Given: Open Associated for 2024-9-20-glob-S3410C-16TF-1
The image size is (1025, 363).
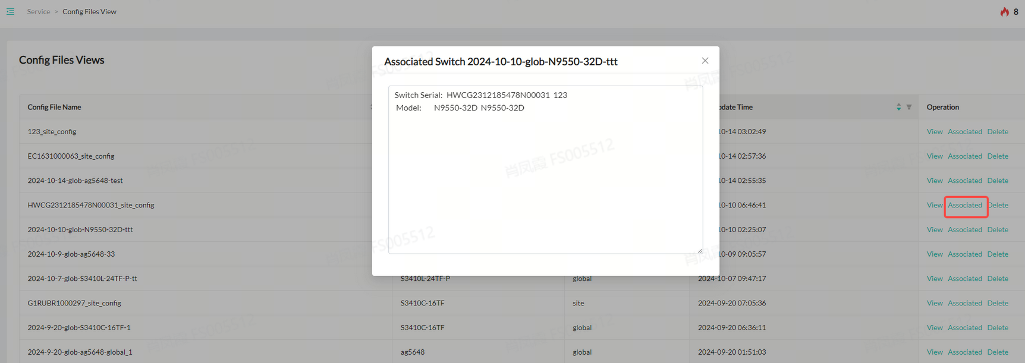Looking at the screenshot, I should (964, 328).
